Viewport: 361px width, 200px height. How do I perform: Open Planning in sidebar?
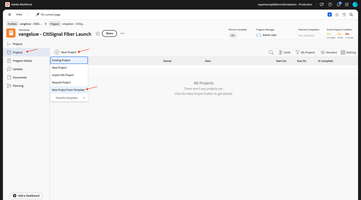pos(26,86)
